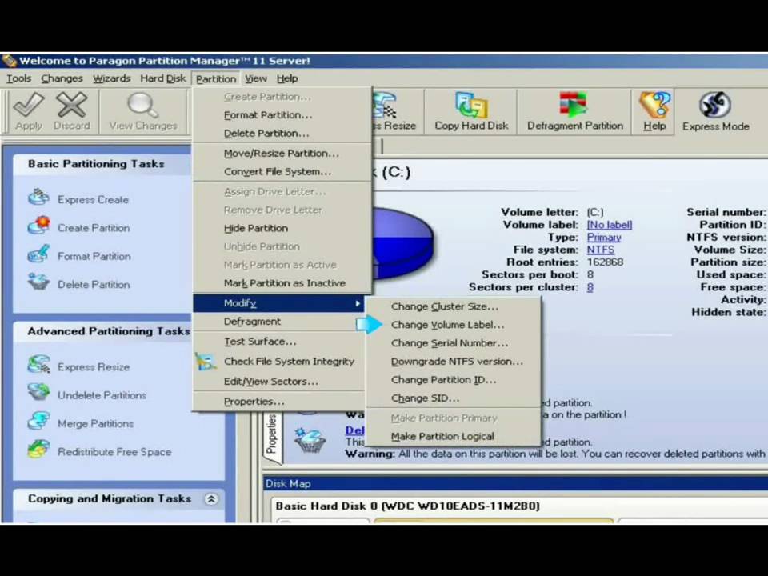Image resolution: width=768 pixels, height=576 pixels.
Task: Open the Partition menu
Action: [216, 79]
